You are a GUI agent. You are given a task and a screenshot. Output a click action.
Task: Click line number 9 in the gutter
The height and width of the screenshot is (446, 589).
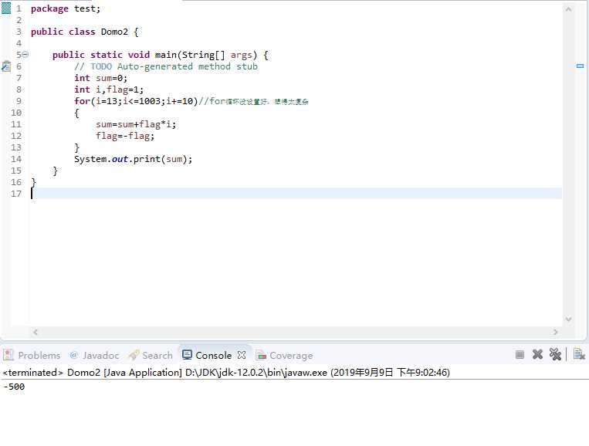coord(19,101)
